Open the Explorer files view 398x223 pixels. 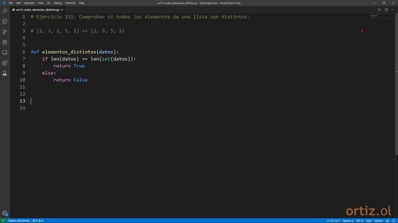pos(5,22)
